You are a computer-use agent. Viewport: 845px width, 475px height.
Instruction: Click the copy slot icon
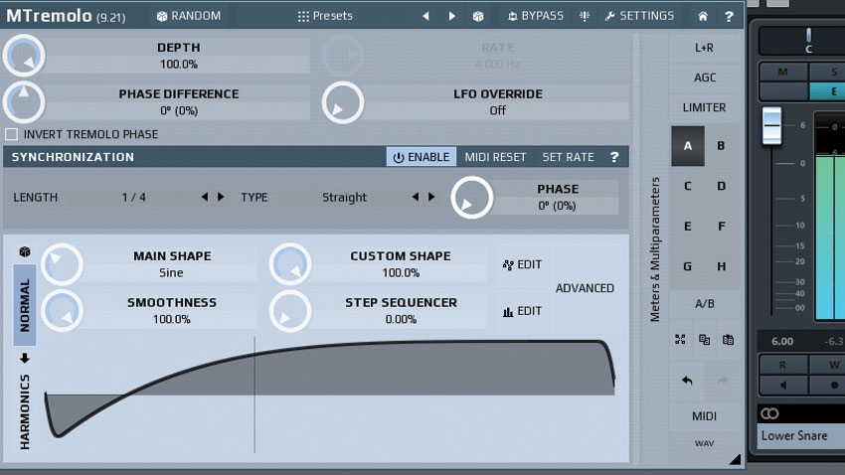[x=704, y=339]
